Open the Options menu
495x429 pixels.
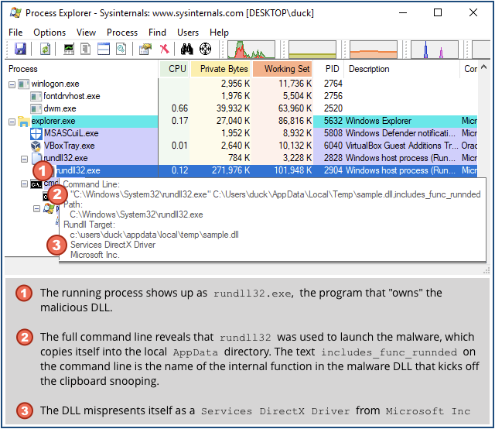[49, 33]
